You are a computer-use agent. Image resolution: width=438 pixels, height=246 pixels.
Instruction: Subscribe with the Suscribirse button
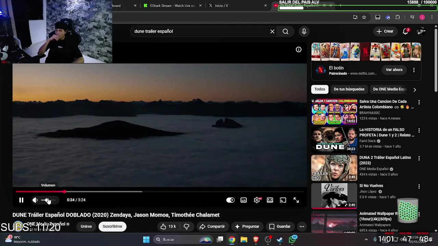(x=112, y=227)
